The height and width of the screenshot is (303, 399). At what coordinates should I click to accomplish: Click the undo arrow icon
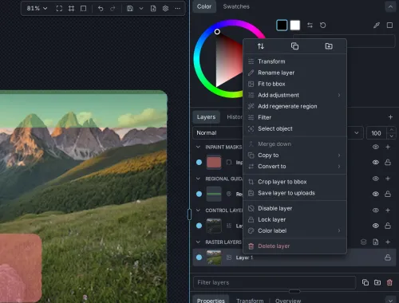coord(101,9)
